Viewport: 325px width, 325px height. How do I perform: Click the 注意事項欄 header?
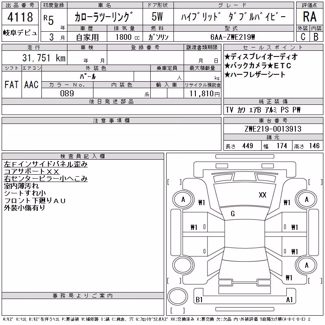[111, 120]
